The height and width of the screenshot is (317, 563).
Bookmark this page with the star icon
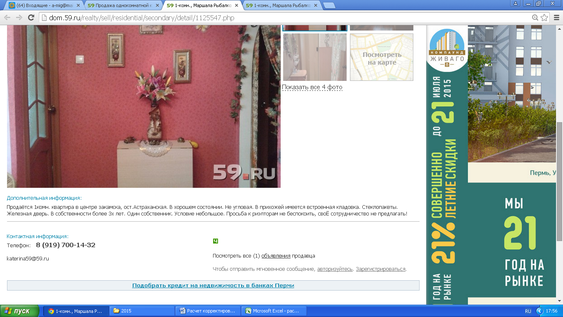click(544, 17)
